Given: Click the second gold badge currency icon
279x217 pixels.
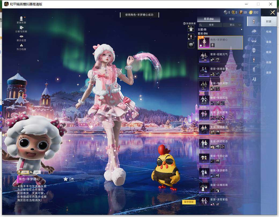Looking at the screenshot, I should click(233, 12).
